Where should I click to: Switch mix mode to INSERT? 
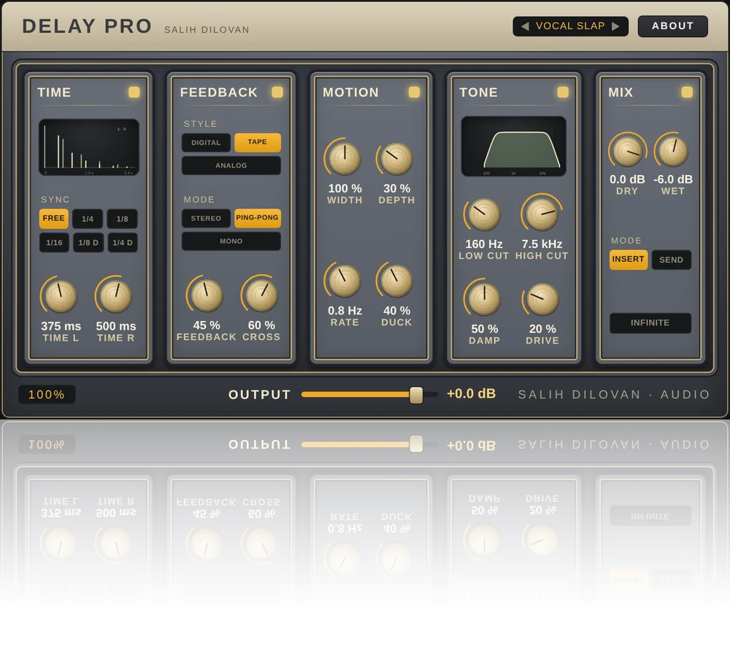tap(628, 259)
